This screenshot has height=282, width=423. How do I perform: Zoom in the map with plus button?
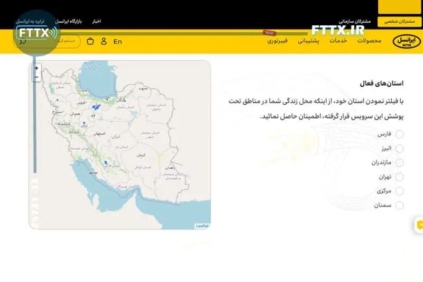coord(36,68)
